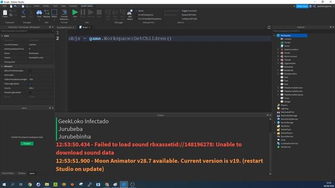Select StarterGui in Explorer
Screen dimensions: 335x188
[285, 126]
